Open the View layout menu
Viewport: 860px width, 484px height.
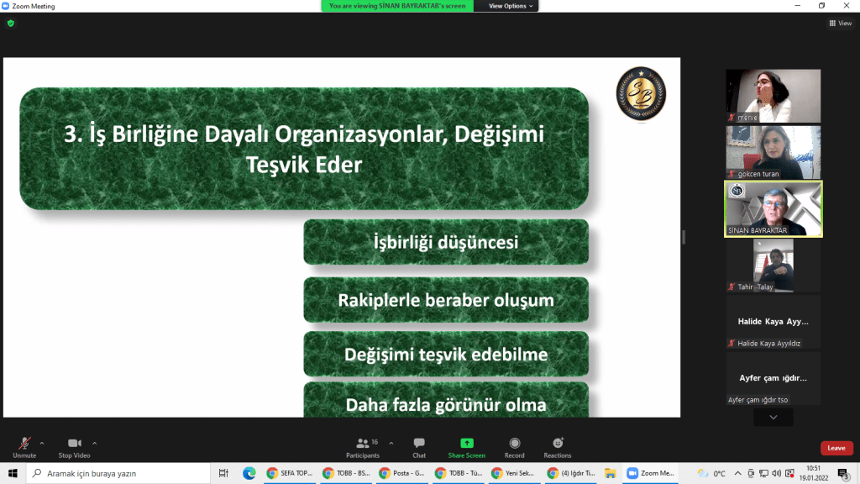[840, 24]
